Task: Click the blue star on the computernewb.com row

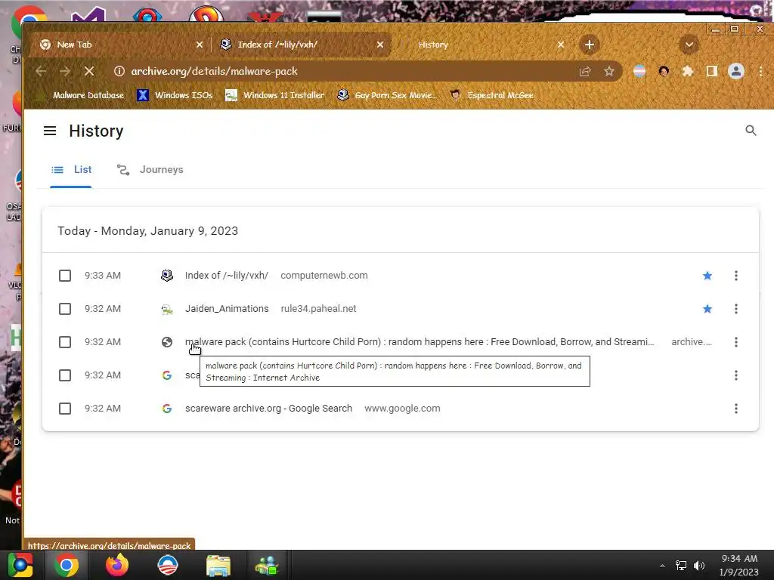Action: pyautogui.click(x=707, y=276)
